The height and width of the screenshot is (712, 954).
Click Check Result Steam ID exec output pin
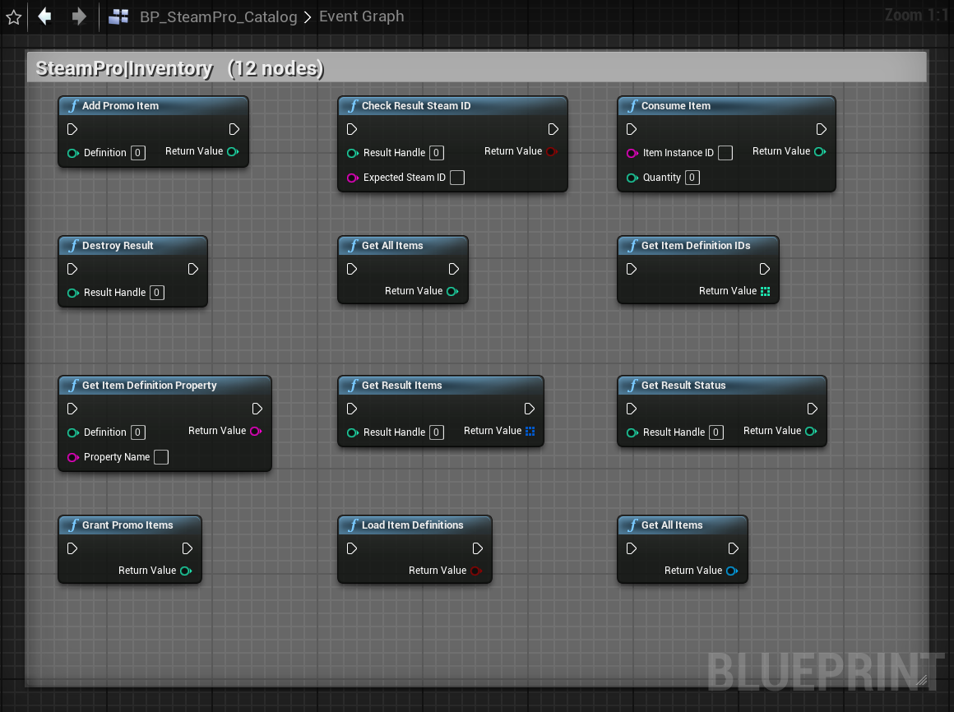coord(553,129)
